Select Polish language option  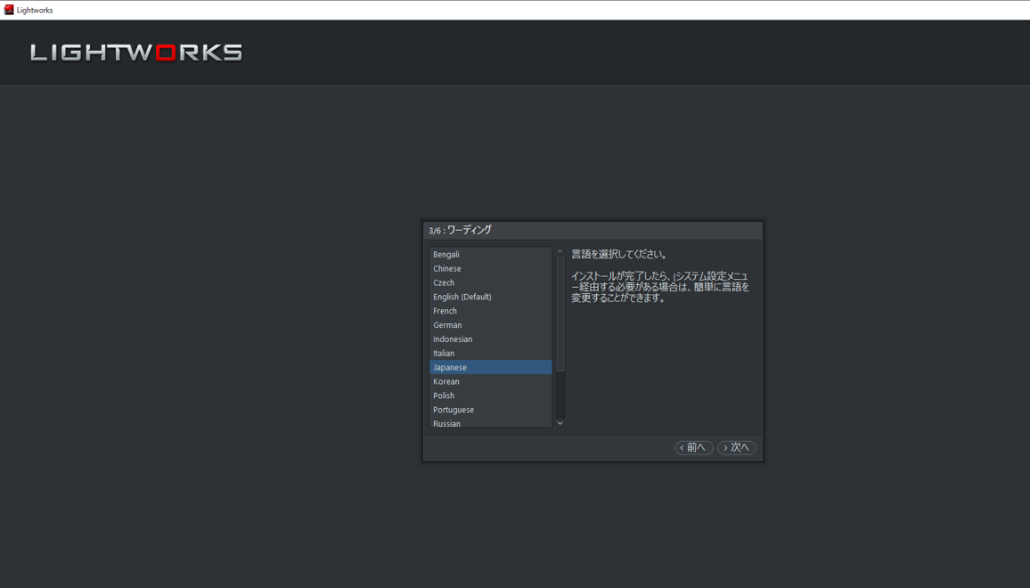pos(491,396)
